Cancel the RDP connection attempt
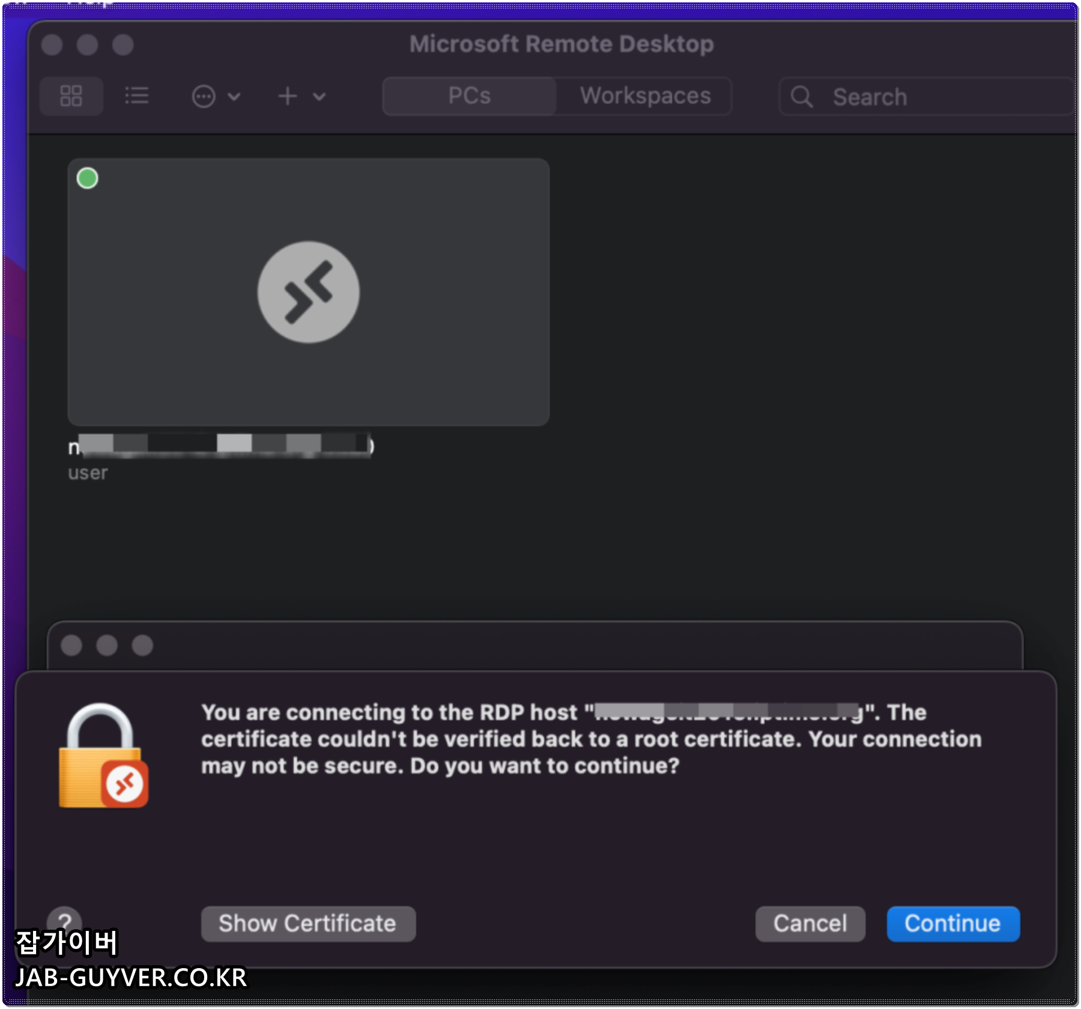The height and width of the screenshot is (1009, 1081). pos(810,923)
